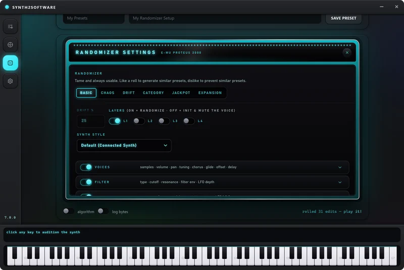The image size is (404, 270).
Task: Enable the log bytes toggle
Action: point(103,211)
